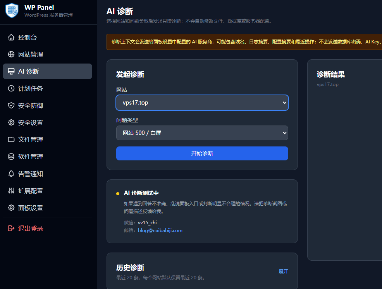The height and width of the screenshot is (289, 382).
Task: Open 计划任务 scheduled tasks page
Action: (48, 88)
